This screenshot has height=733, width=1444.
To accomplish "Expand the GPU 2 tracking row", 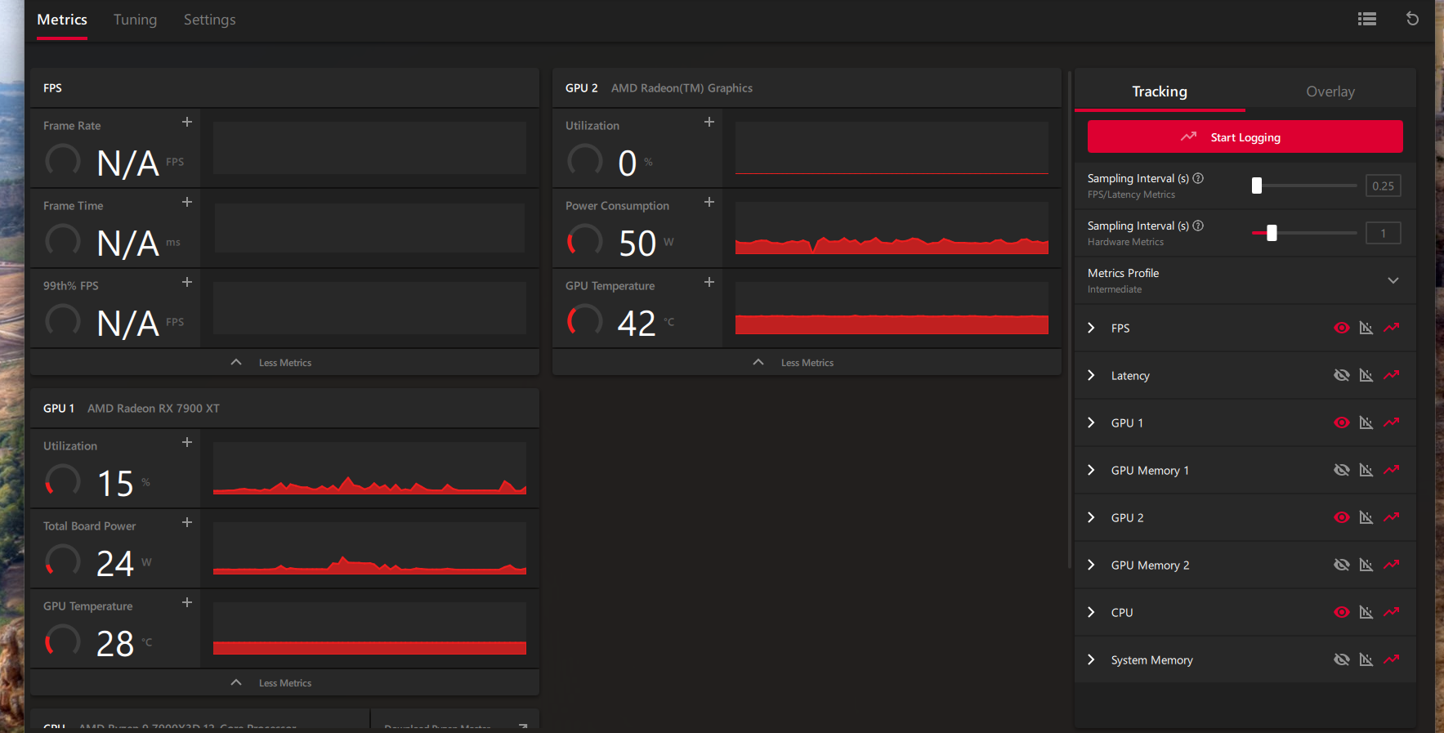I will pos(1091,517).
